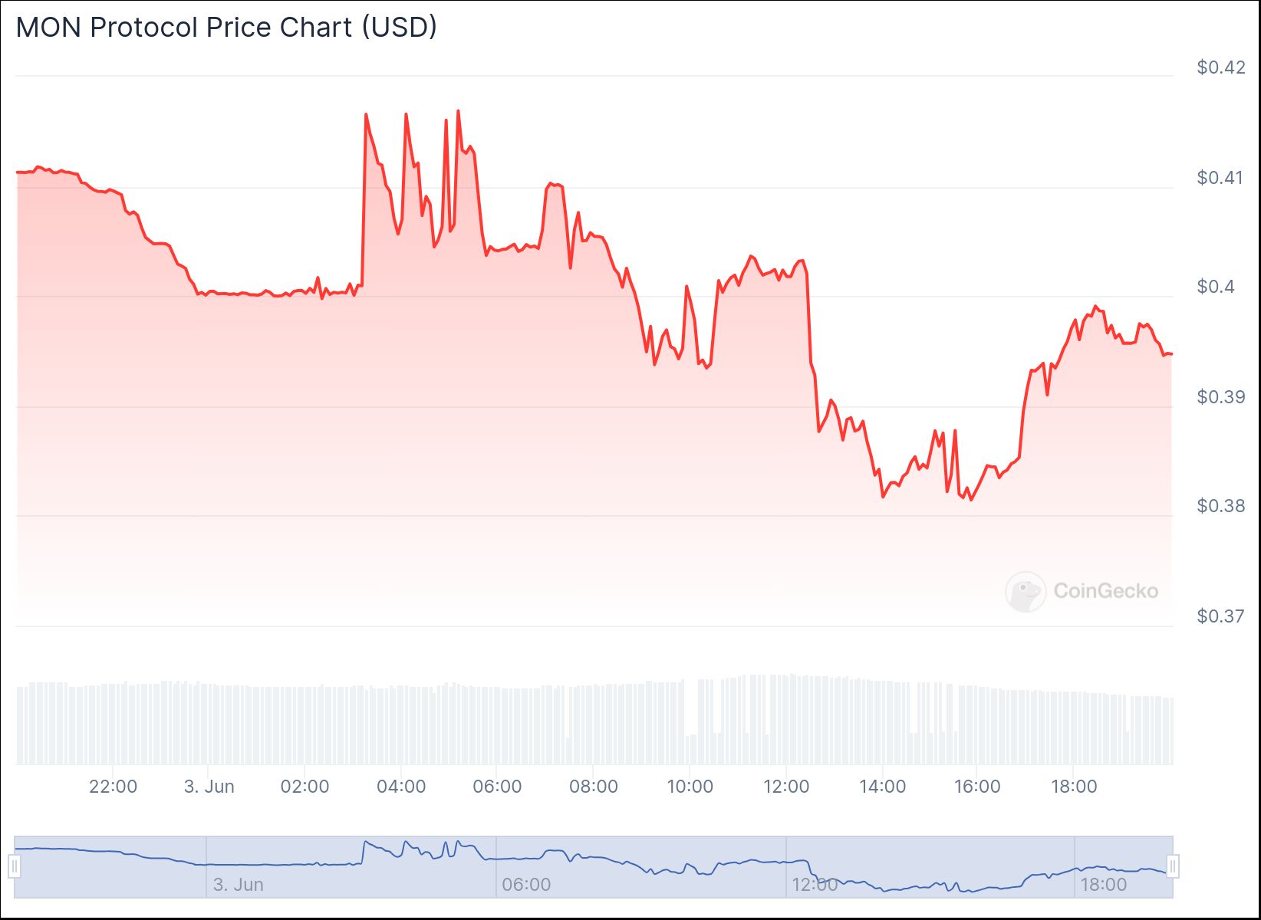The image size is (1261, 920).
Task: Click the 08:00 label on the time axis
Action: coord(593,787)
